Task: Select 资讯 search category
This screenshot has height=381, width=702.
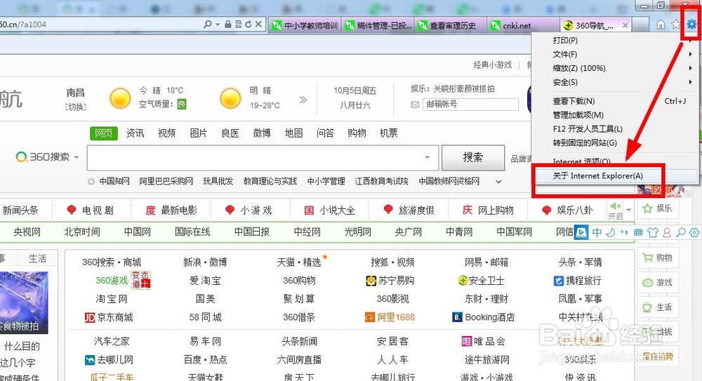Action: pyautogui.click(x=135, y=133)
